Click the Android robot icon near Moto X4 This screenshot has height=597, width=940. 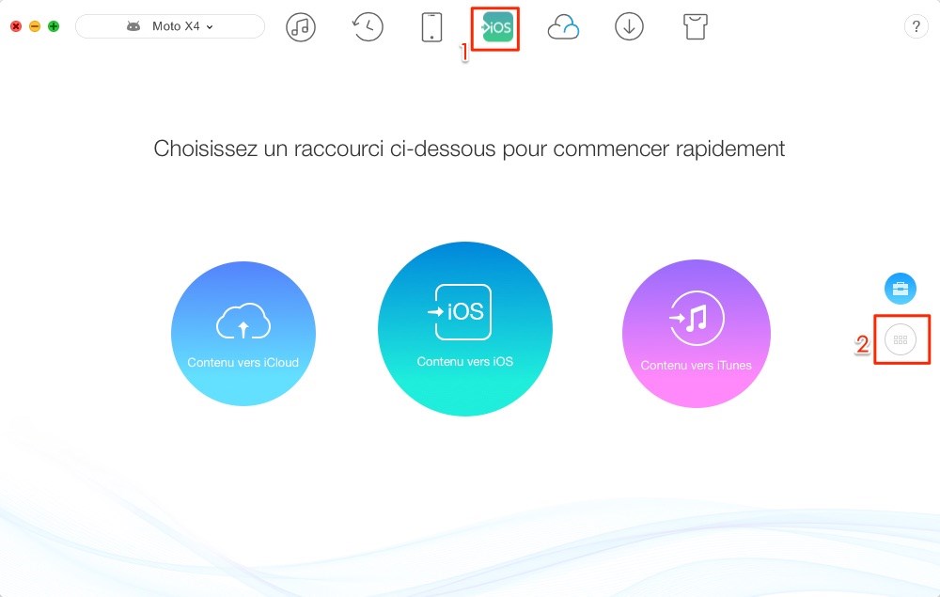pos(134,26)
